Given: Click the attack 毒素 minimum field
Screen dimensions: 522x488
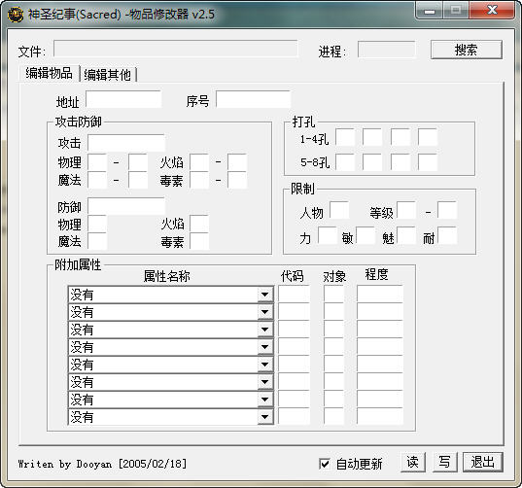Looking at the screenshot, I should click(x=199, y=180).
